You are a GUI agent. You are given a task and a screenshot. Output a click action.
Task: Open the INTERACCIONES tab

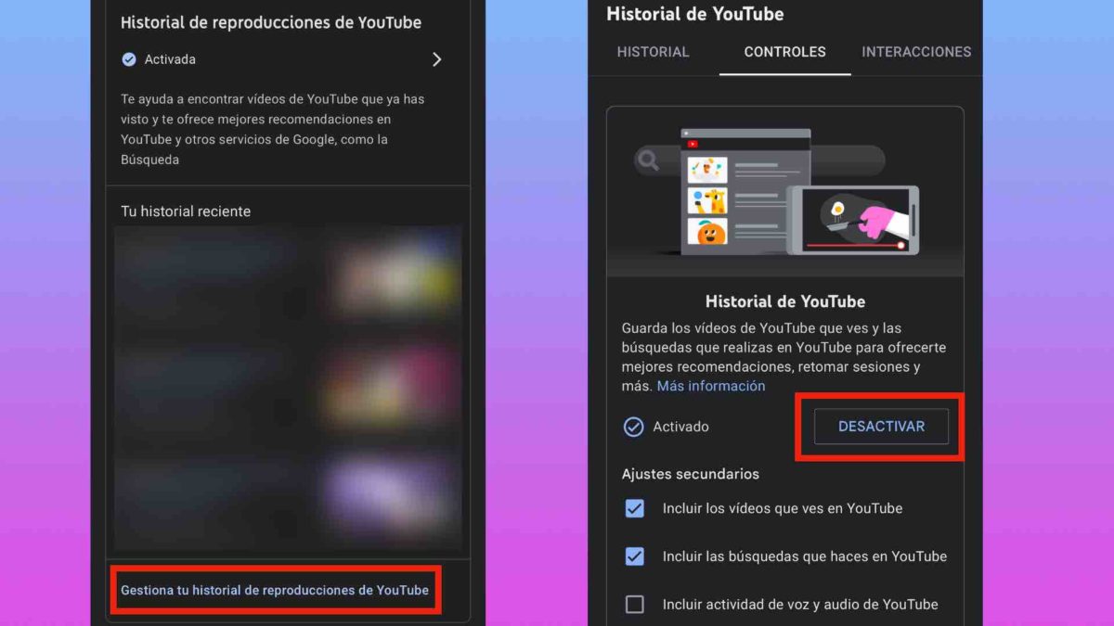(x=916, y=52)
